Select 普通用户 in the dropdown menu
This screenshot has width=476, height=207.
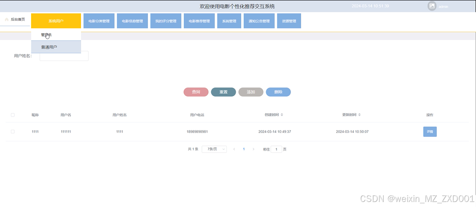pyautogui.click(x=56, y=47)
